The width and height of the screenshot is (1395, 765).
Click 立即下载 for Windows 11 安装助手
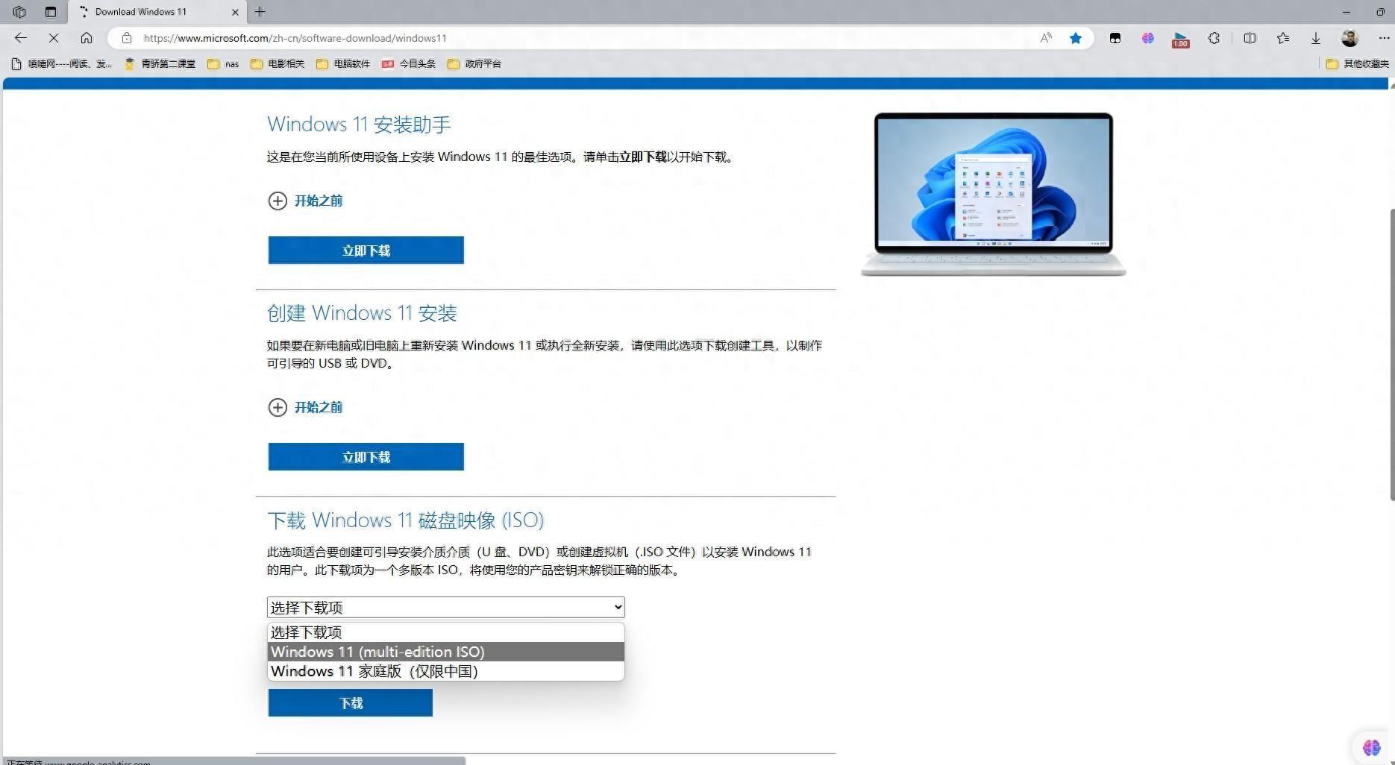(366, 251)
